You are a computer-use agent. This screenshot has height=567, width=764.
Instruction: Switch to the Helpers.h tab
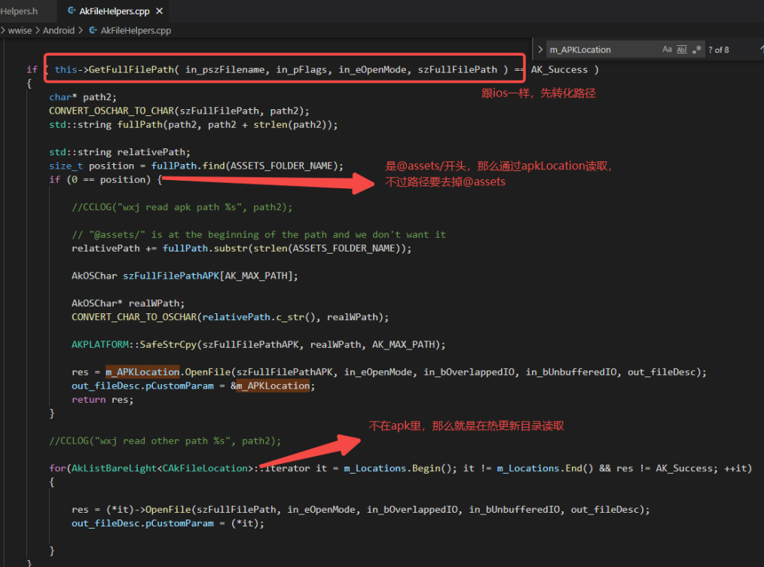(18, 11)
